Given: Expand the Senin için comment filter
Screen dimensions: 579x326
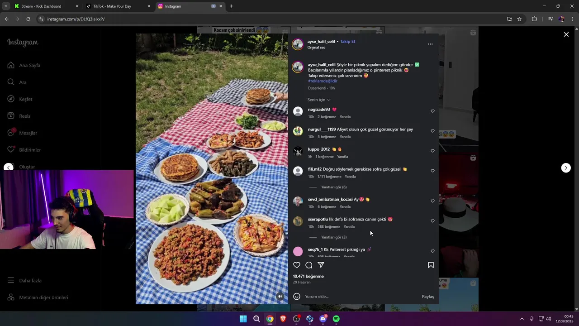Looking at the screenshot, I should (x=319, y=100).
